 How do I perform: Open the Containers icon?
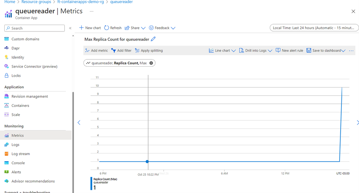click(6, 105)
